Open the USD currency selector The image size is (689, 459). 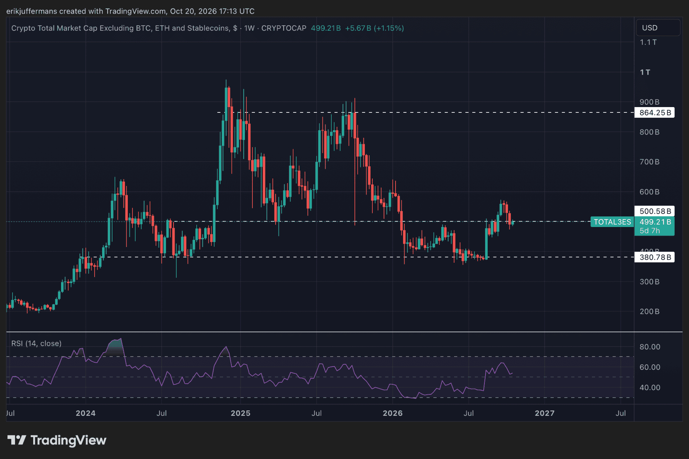pos(658,28)
